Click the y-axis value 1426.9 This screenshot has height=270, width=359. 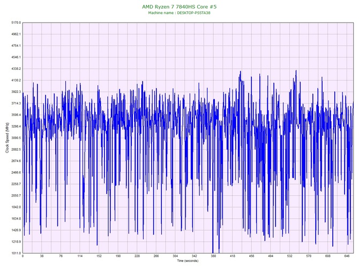16,230
